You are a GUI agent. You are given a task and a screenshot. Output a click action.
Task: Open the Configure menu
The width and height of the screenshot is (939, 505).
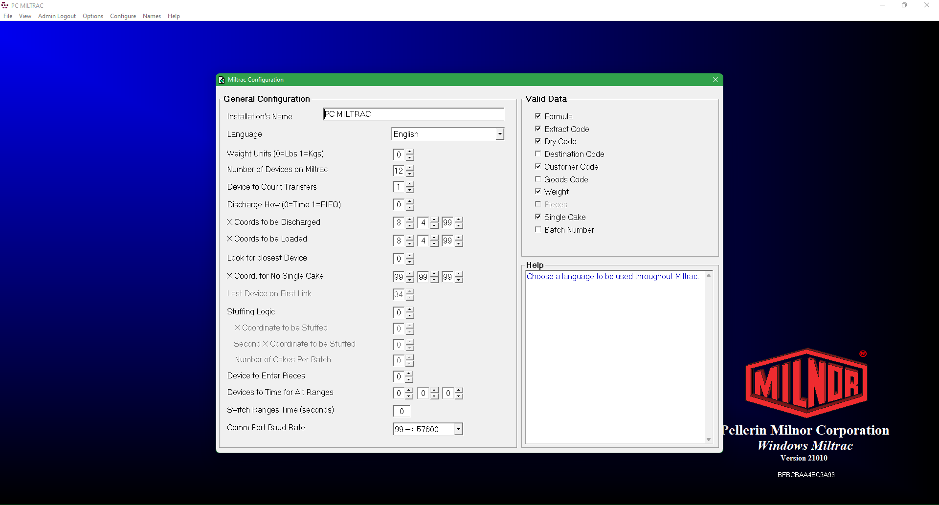(123, 16)
